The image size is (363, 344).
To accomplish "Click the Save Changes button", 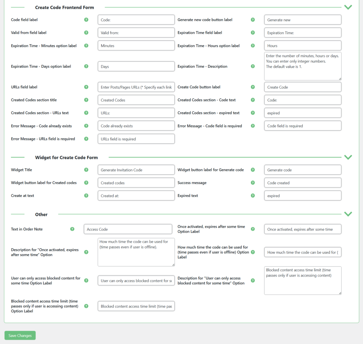I will pos(19,335).
